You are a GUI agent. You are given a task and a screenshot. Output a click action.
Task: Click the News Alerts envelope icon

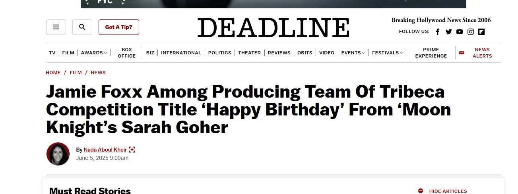point(462,53)
